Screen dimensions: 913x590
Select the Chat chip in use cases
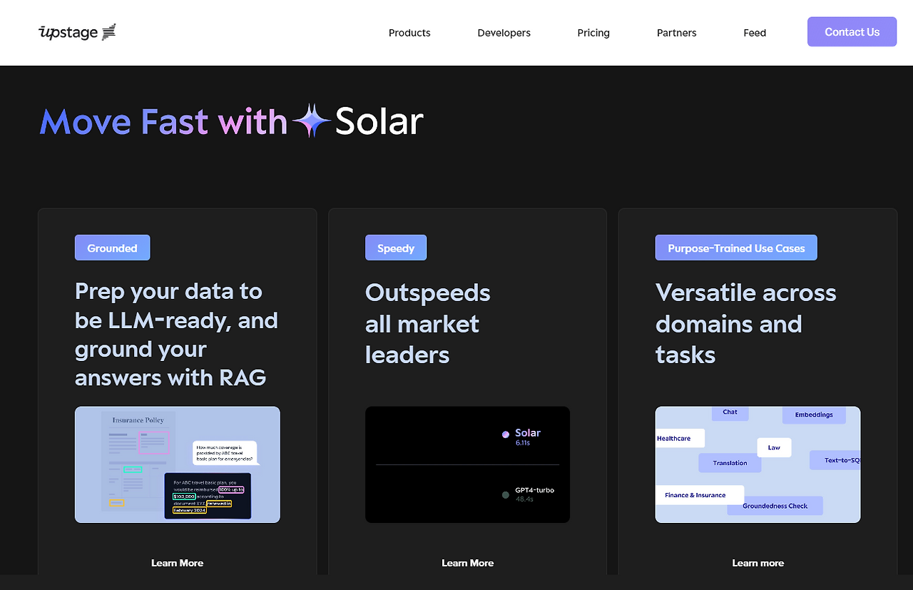[x=730, y=412]
